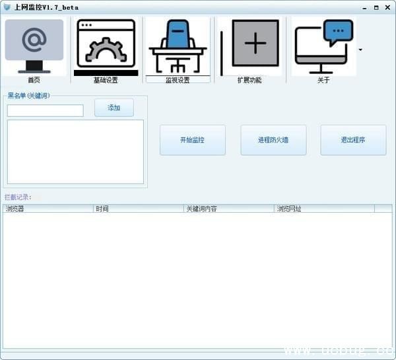The height and width of the screenshot is (360, 396).
Task: Expand the toolbar overflow arrow
Action: click(360, 50)
